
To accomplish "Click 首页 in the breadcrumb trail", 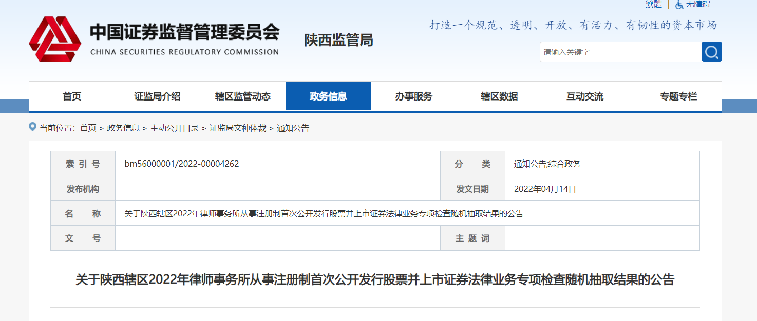I will click(x=88, y=128).
